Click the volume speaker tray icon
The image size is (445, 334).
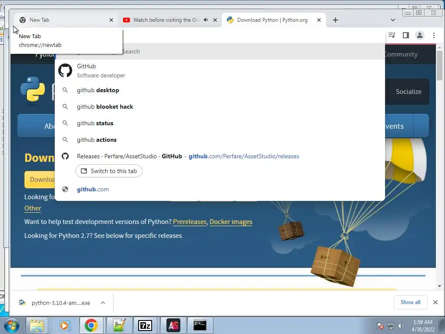[x=401, y=326]
